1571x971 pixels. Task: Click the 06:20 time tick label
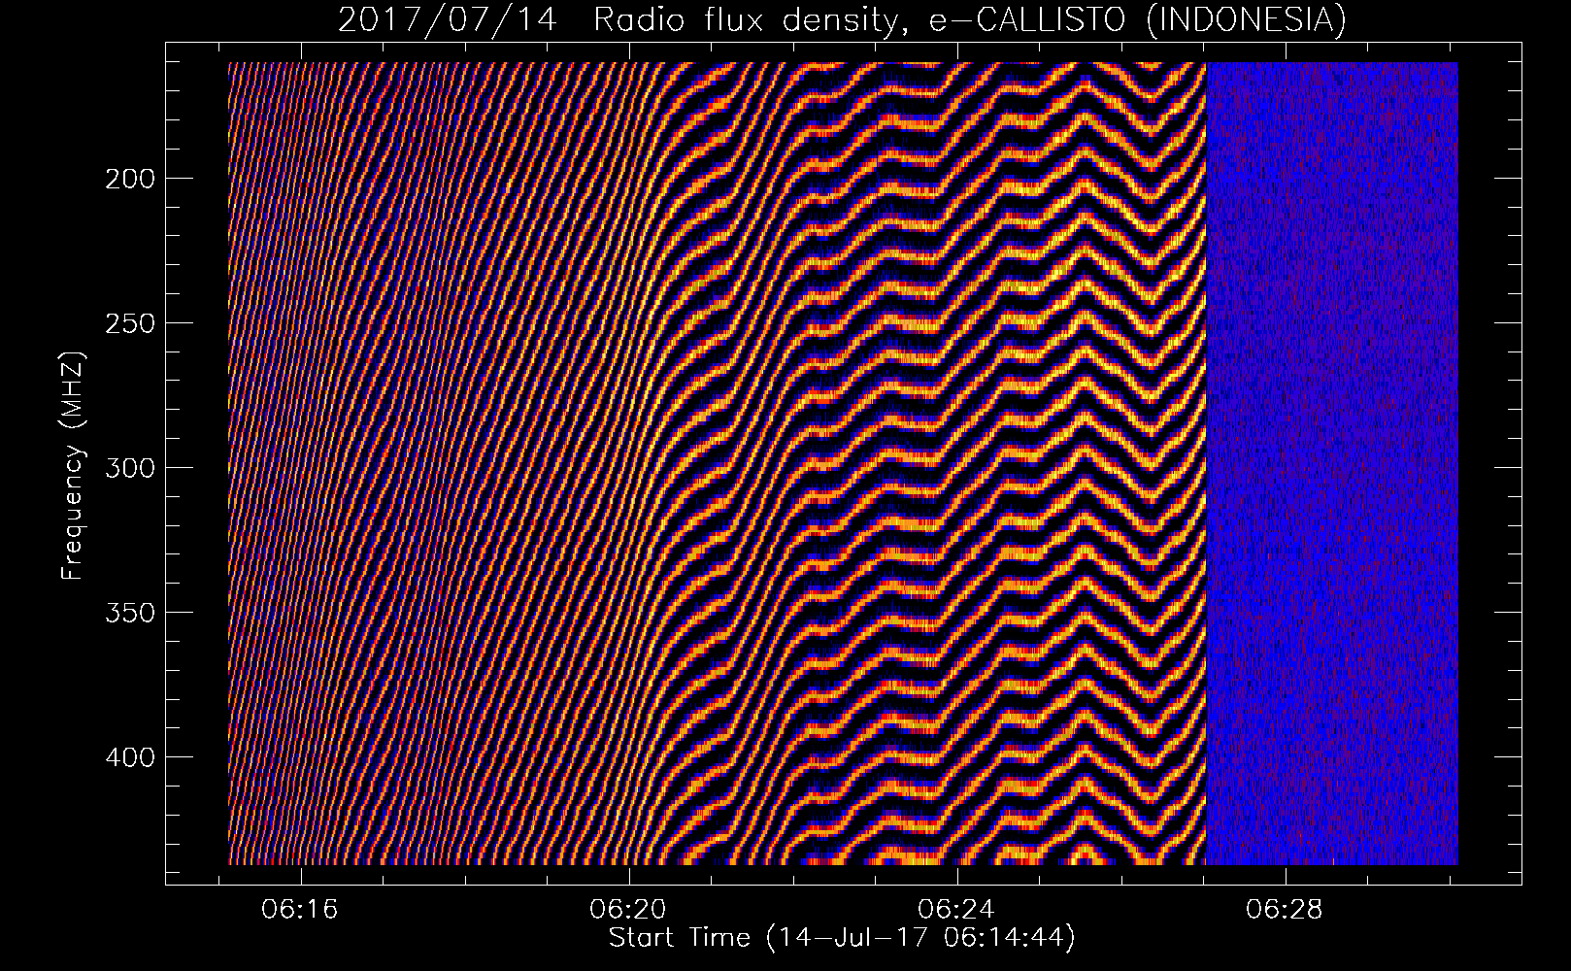click(629, 910)
